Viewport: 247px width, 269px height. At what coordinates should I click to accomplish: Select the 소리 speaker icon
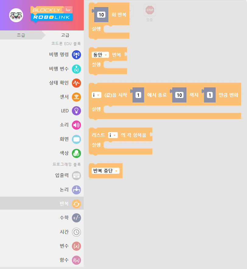pyautogui.click(x=76, y=125)
